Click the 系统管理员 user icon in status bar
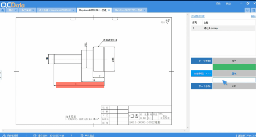This screenshot has width=256, height=137. (4, 136)
